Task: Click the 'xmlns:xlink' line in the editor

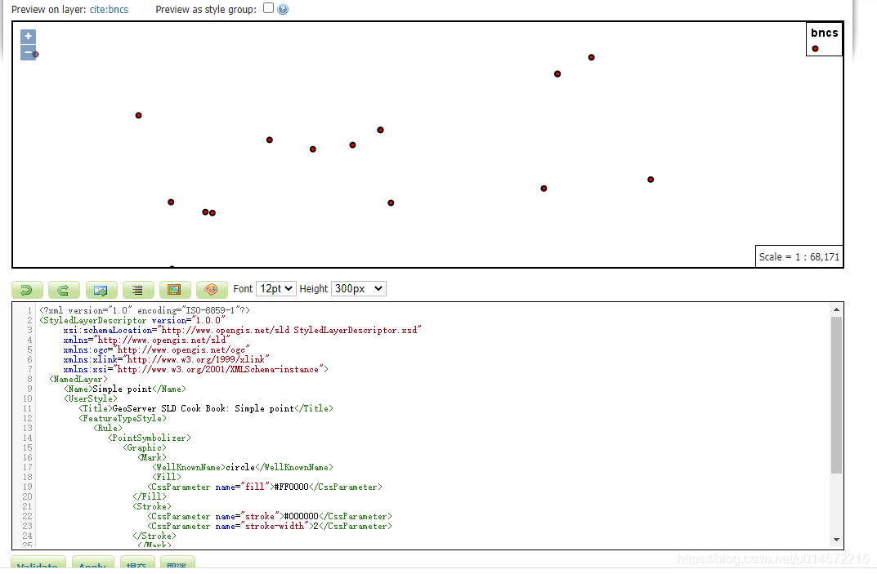Action: [166, 359]
